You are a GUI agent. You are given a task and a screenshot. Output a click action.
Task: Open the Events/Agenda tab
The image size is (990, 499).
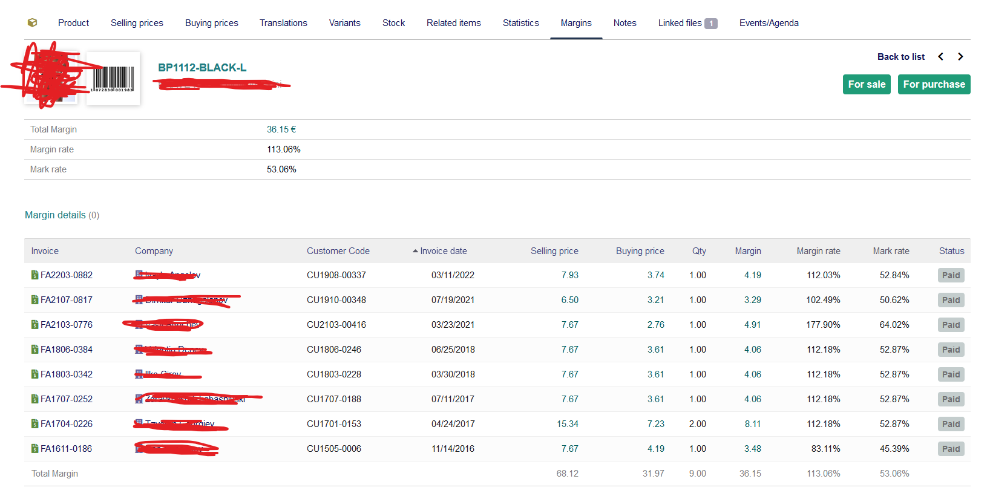769,23
